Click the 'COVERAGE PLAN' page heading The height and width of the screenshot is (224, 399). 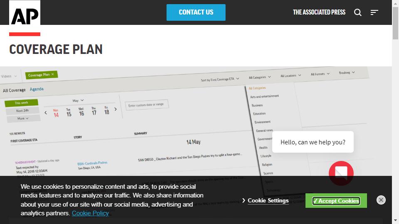[56, 49]
